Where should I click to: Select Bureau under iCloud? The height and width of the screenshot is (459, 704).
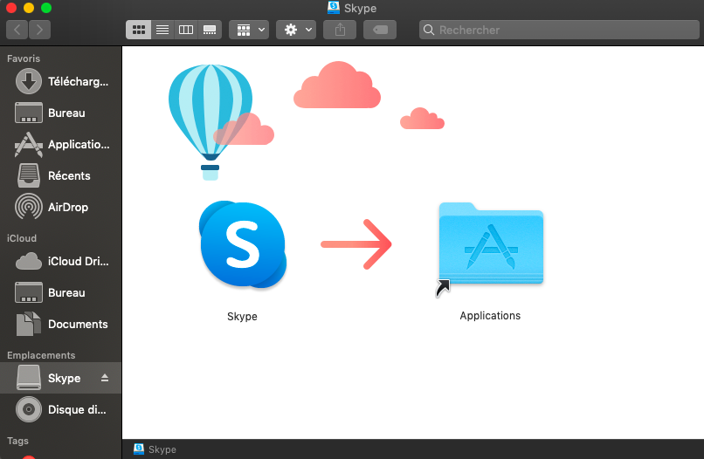(x=60, y=292)
